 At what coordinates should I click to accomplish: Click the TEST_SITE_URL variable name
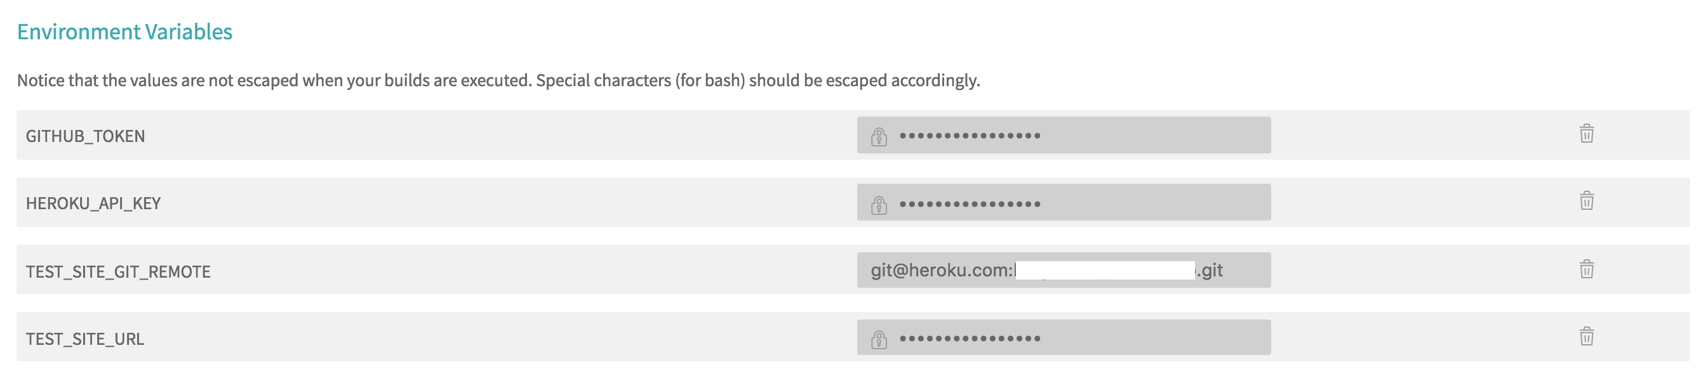tap(84, 339)
